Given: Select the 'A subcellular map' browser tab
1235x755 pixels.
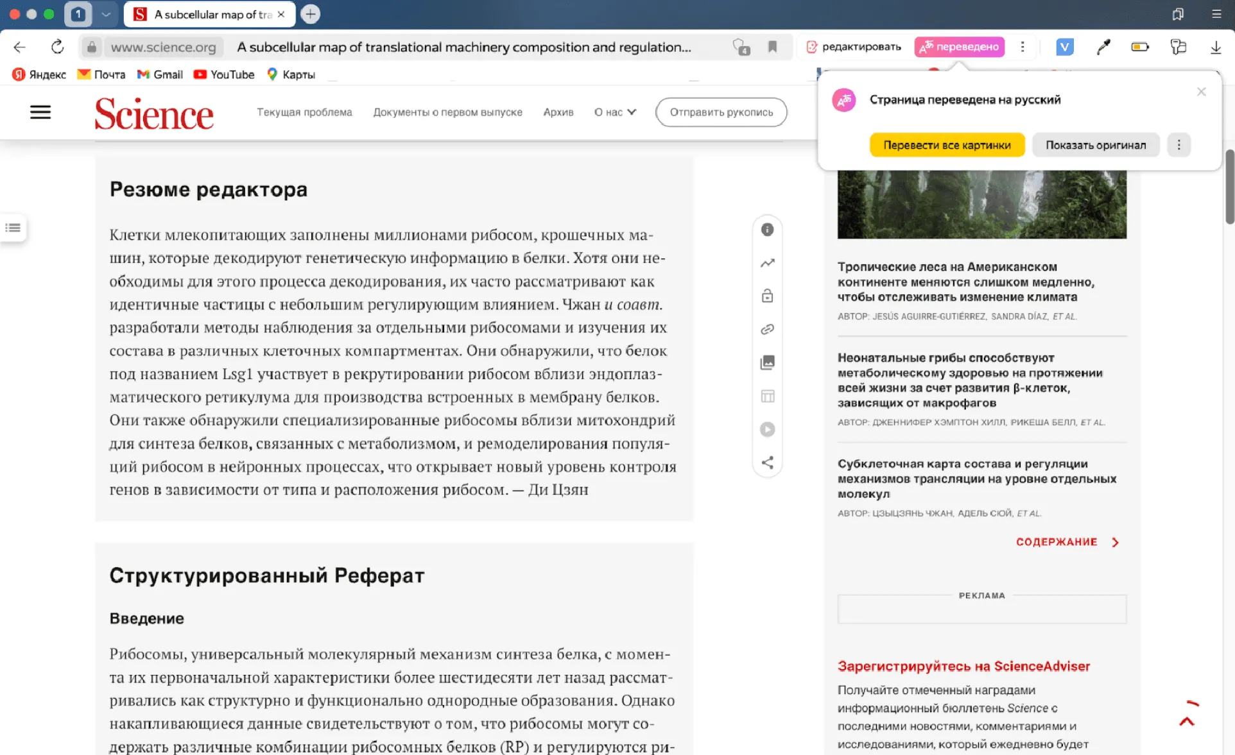Looking at the screenshot, I should [209, 14].
